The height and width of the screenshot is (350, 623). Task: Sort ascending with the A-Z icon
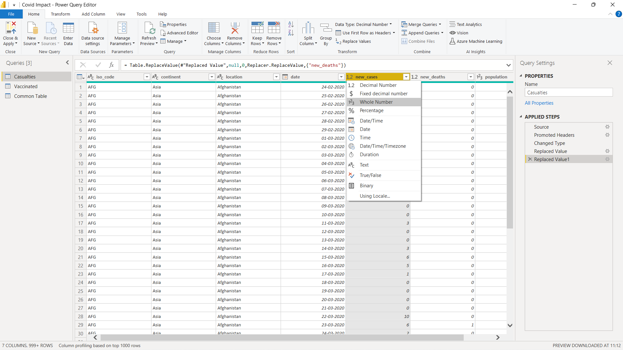point(290,24)
